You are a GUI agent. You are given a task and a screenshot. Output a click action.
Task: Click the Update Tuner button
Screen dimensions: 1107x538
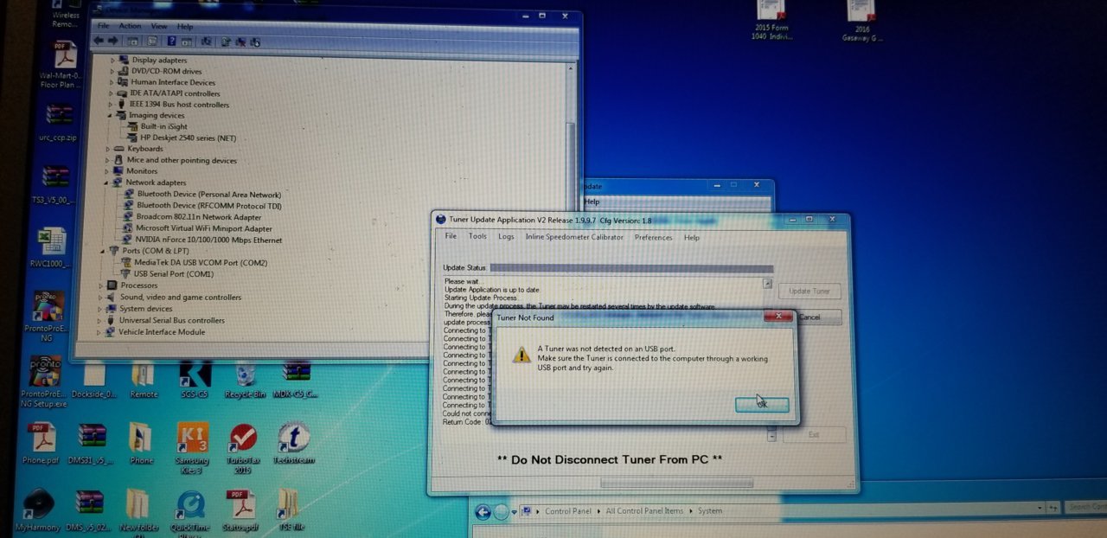[809, 291]
